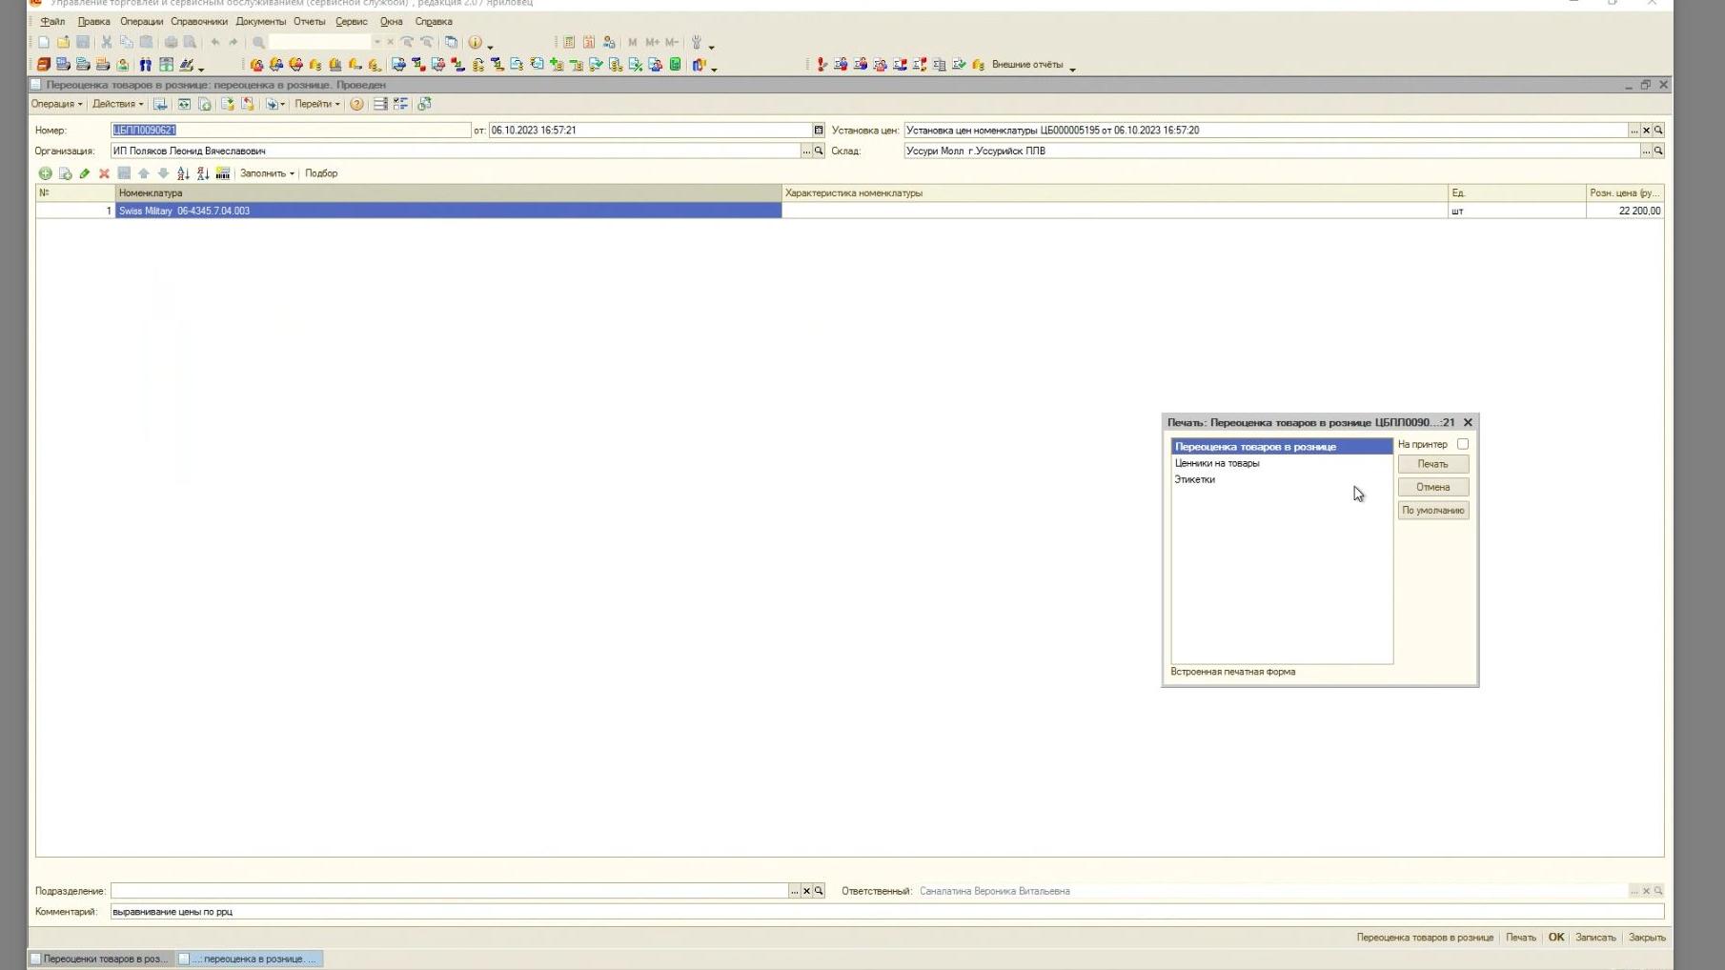Click the Cut scissors icon

[107, 42]
